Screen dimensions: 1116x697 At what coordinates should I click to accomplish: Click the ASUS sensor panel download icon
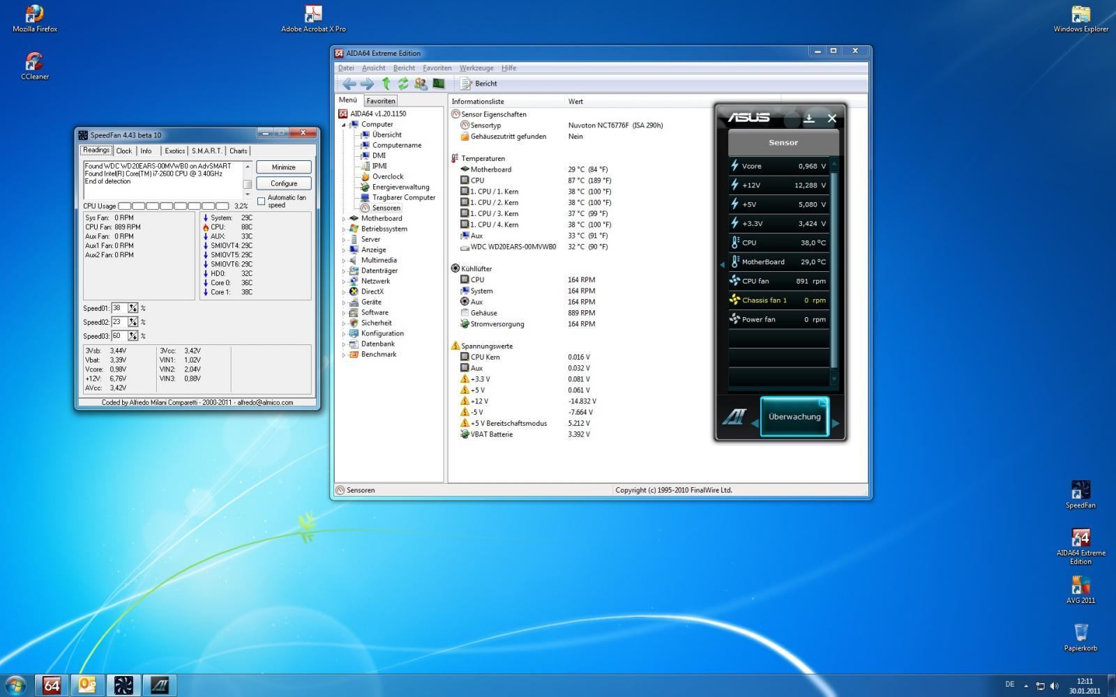pyautogui.click(x=809, y=118)
